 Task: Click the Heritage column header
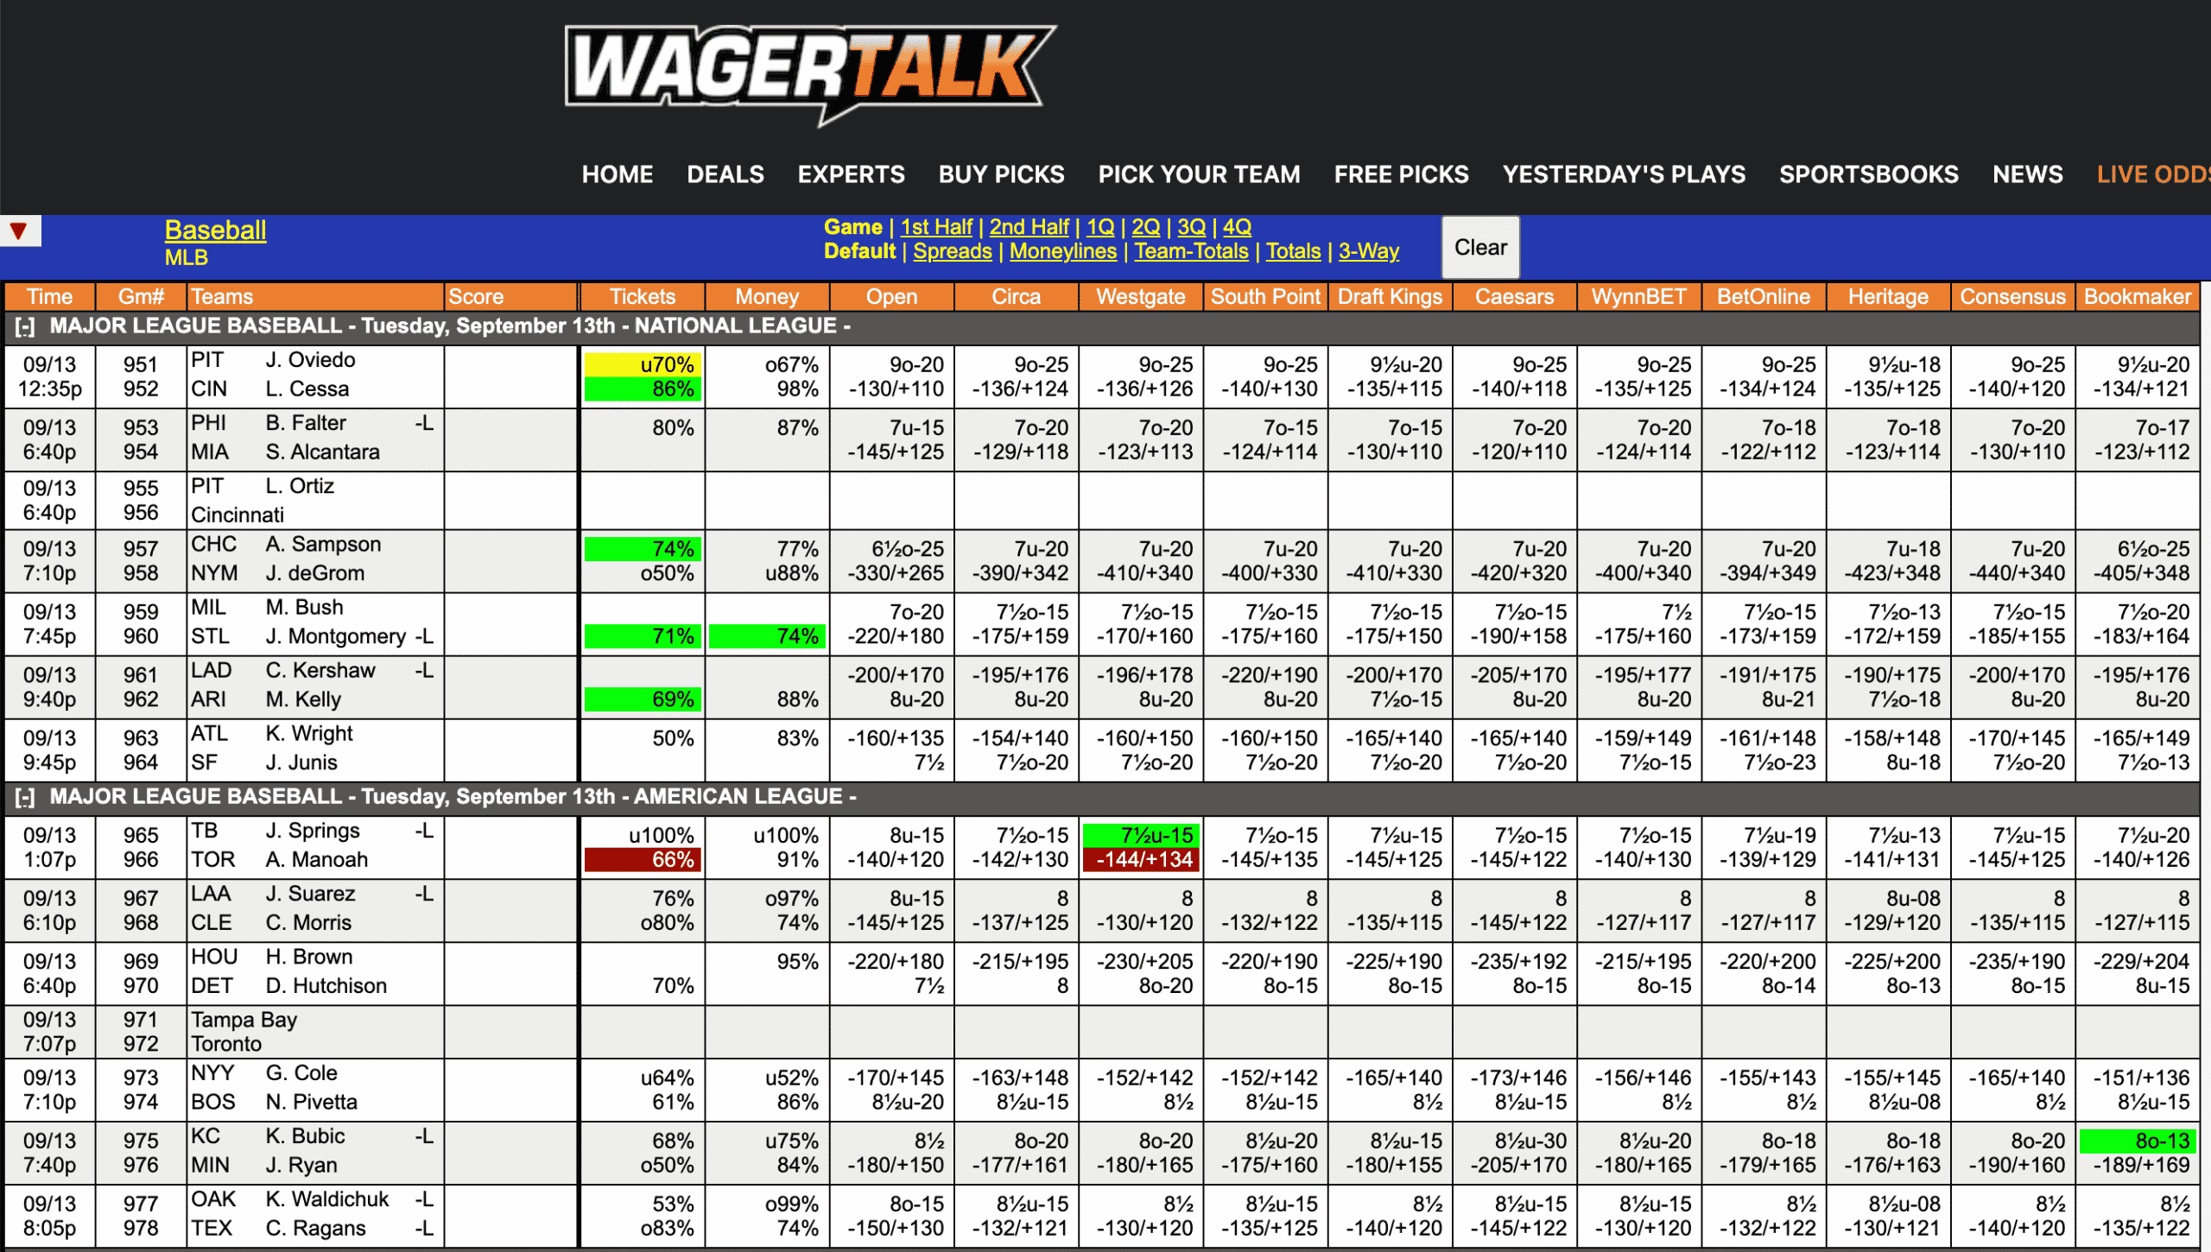click(x=1888, y=297)
